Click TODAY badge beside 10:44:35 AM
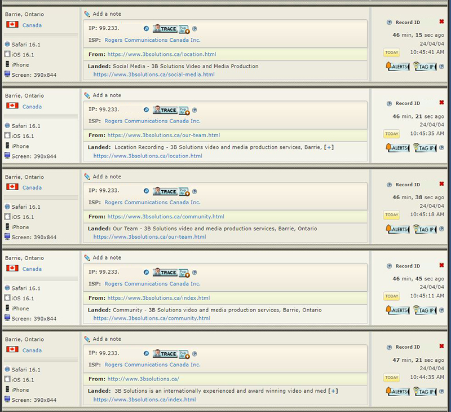Image resolution: width=451 pixels, height=412 pixels. pos(391,378)
